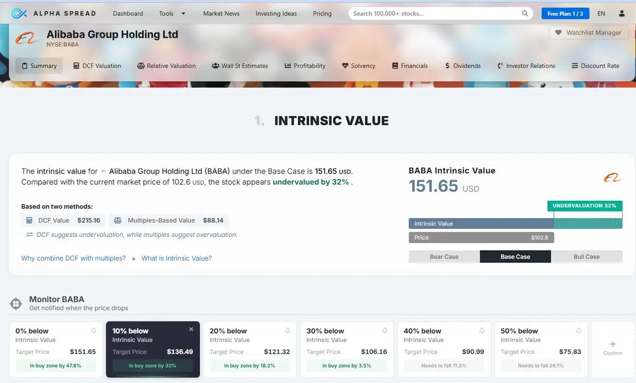This screenshot has width=636, height=383.
Task: Click the 'In buy zone by 3.5%' badge
Action: coord(347,366)
